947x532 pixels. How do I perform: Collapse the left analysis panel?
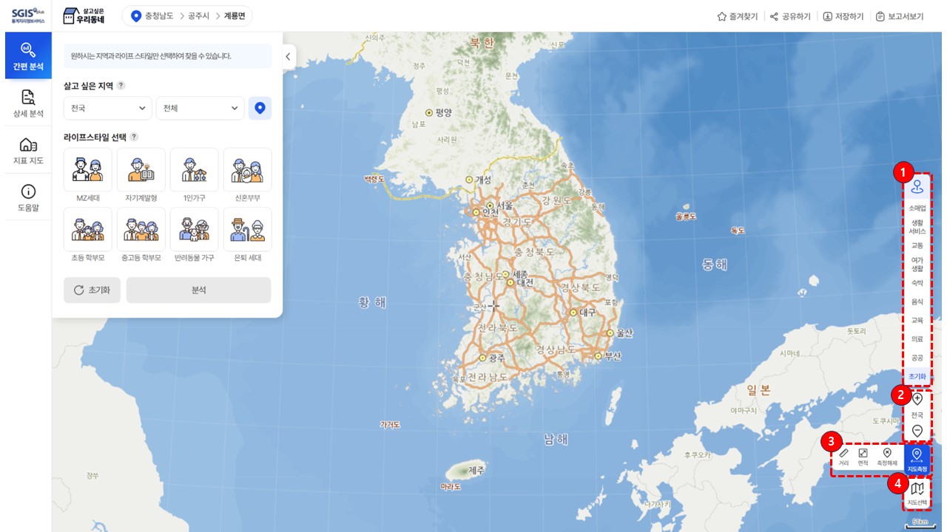[x=289, y=57]
